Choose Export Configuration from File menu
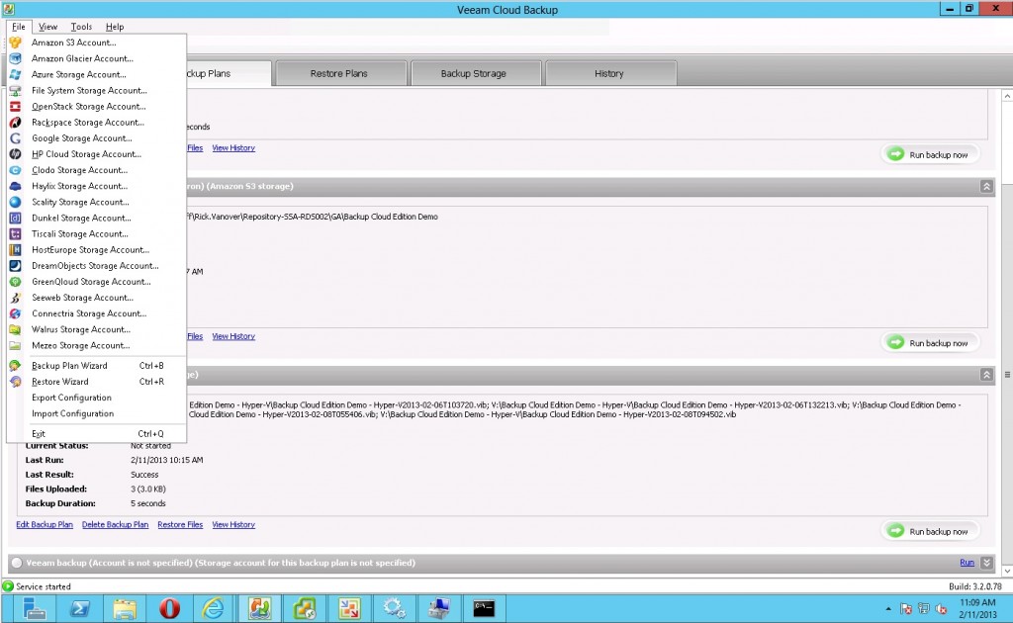Viewport: 1013px width, 623px height. [x=97, y=398]
